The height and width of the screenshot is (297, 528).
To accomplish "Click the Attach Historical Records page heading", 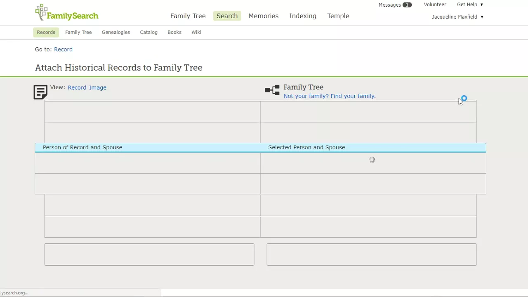I will pyautogui.click(x=119, y=68).
